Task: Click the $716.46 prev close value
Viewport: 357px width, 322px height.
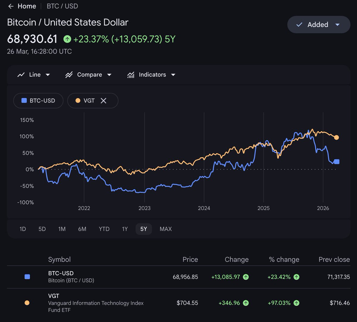Action: click(340, 303)
